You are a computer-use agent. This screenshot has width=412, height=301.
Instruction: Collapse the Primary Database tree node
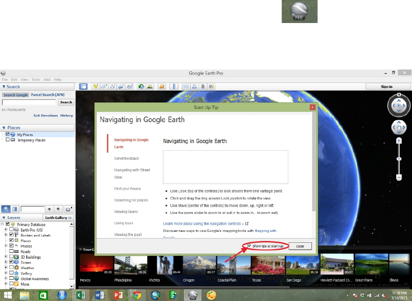(2, 224)
